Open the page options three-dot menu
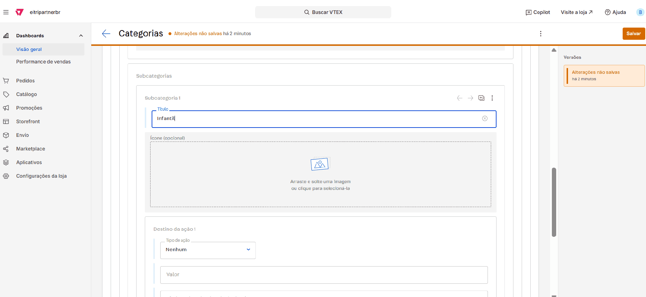Screen dimensions: 646x297 540,34
